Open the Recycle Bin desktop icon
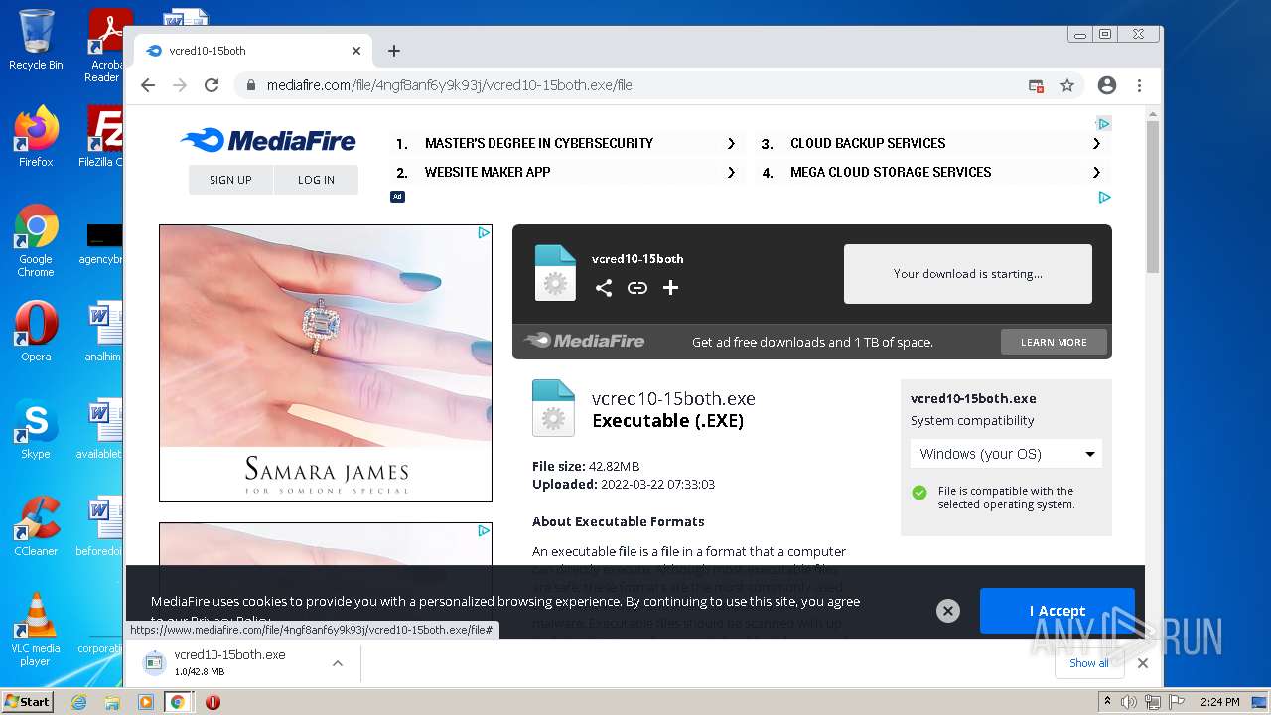1271x715 pixels. (x=36, y=41)
